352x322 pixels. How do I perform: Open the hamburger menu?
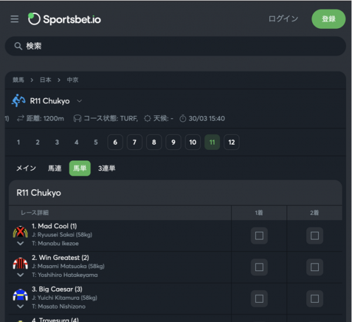point(15,19)
